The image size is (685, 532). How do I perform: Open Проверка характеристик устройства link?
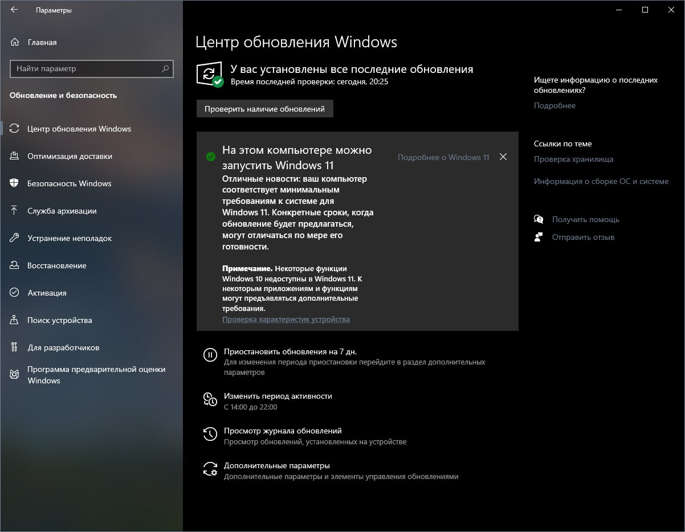point(286,320)
